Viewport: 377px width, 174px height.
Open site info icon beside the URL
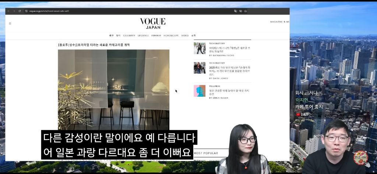click(x=26, y=11)
